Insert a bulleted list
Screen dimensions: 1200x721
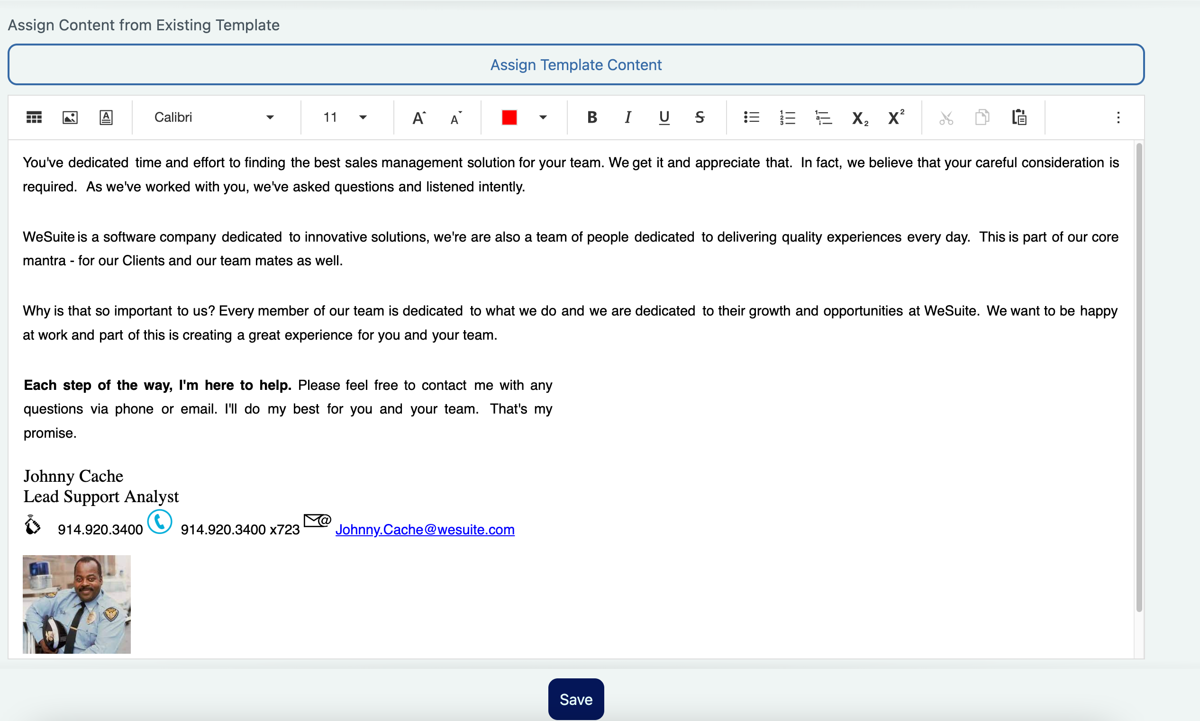751,117
